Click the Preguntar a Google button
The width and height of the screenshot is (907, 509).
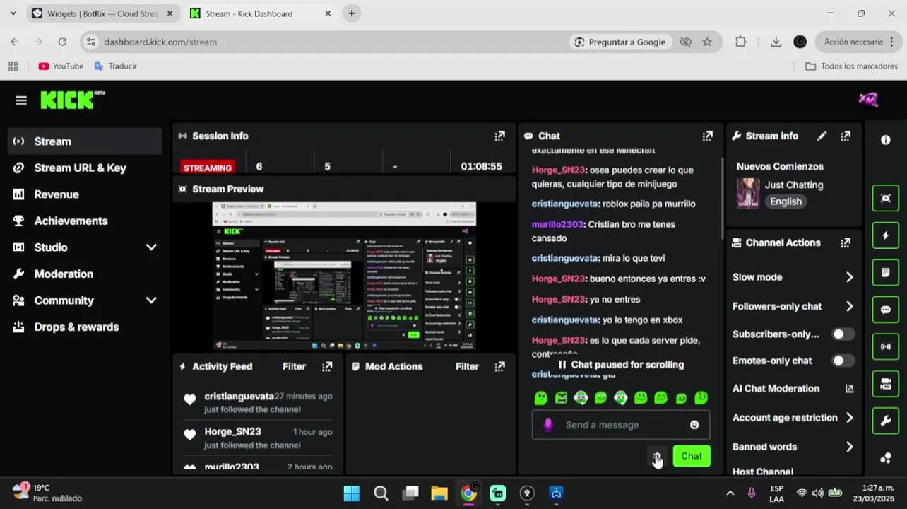click(x=620, y=42)
